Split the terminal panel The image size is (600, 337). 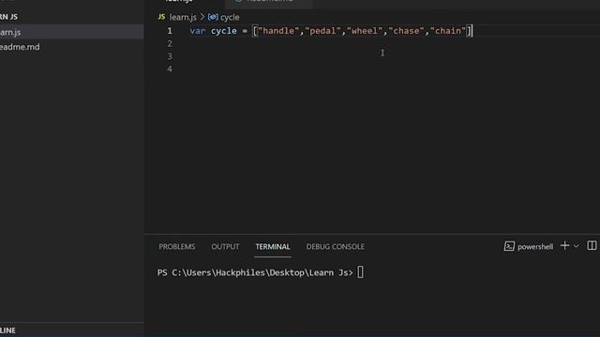[592, 245]
